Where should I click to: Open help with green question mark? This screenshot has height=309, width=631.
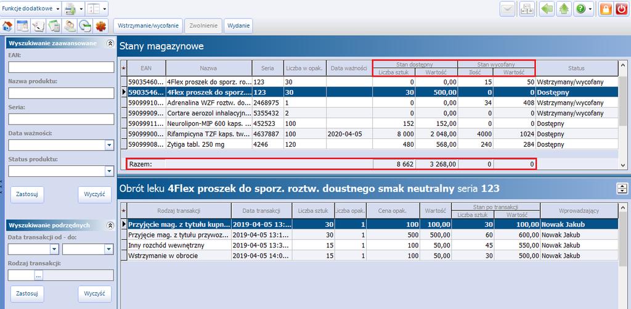coord(580,9)
